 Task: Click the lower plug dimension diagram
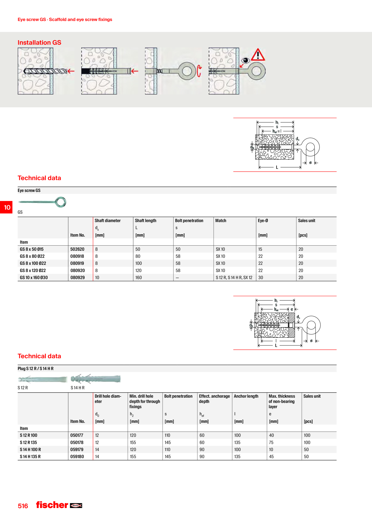285,323
